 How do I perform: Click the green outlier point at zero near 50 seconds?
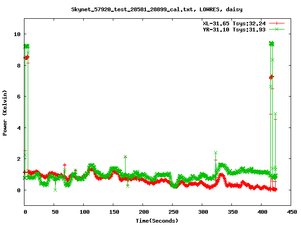(55, 190)
